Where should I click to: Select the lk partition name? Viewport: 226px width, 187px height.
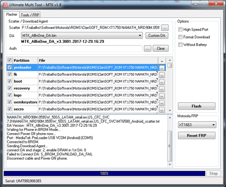16,74
